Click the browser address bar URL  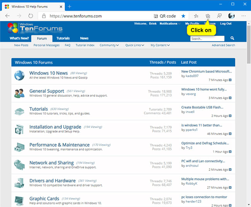pyautogui.click(x=76, y=16)
